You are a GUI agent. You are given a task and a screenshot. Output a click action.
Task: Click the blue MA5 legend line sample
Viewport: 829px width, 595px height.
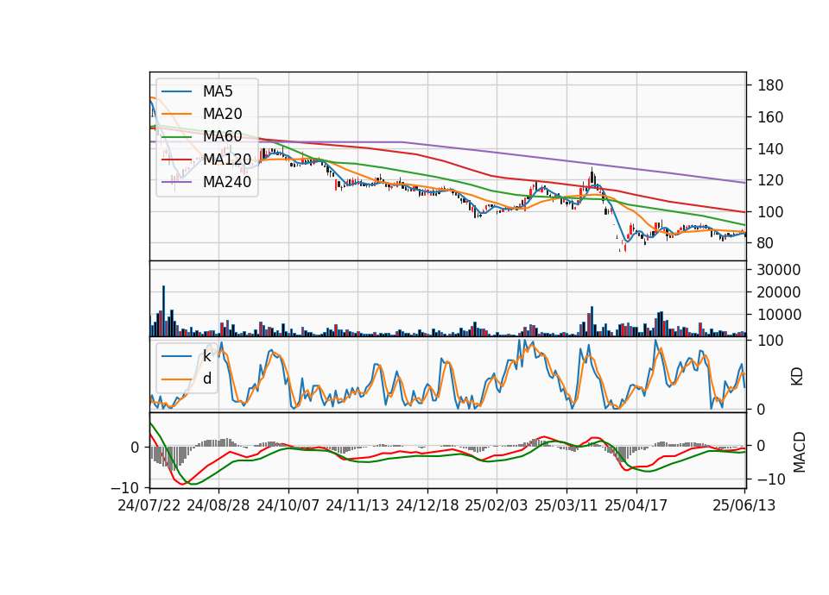(176, 91)
